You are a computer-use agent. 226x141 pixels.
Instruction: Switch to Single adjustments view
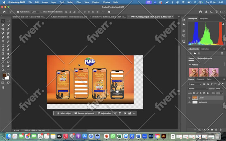coord(204,58)
